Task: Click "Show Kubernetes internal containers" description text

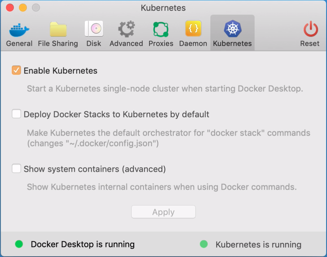Action: tap(162, 187)
